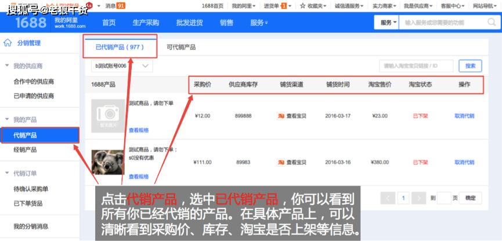Open the 批发进货 navigation item
The width and height of the screenshot is (502, 241).
[189, 23]
